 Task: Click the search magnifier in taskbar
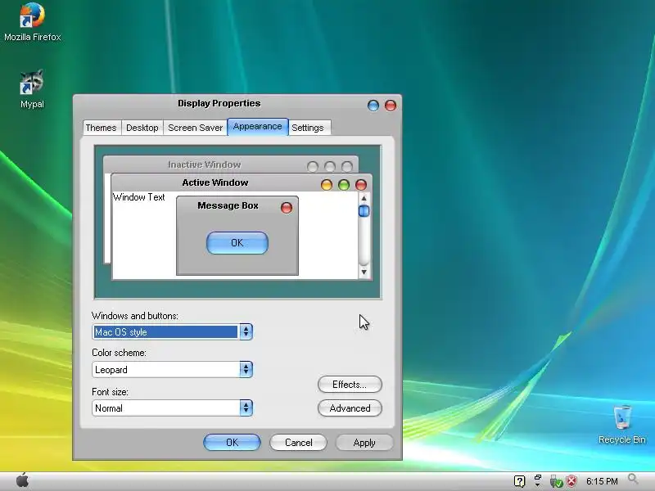click(633, 480)
